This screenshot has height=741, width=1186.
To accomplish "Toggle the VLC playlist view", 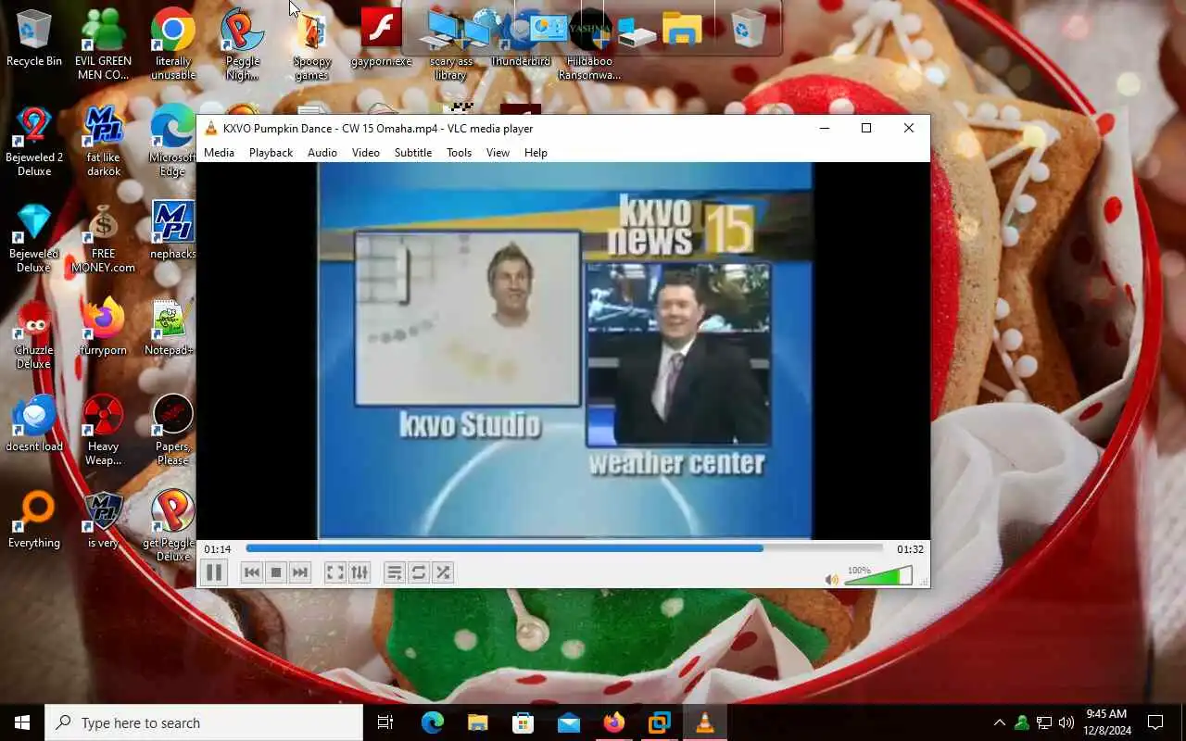I will point(395,573).
